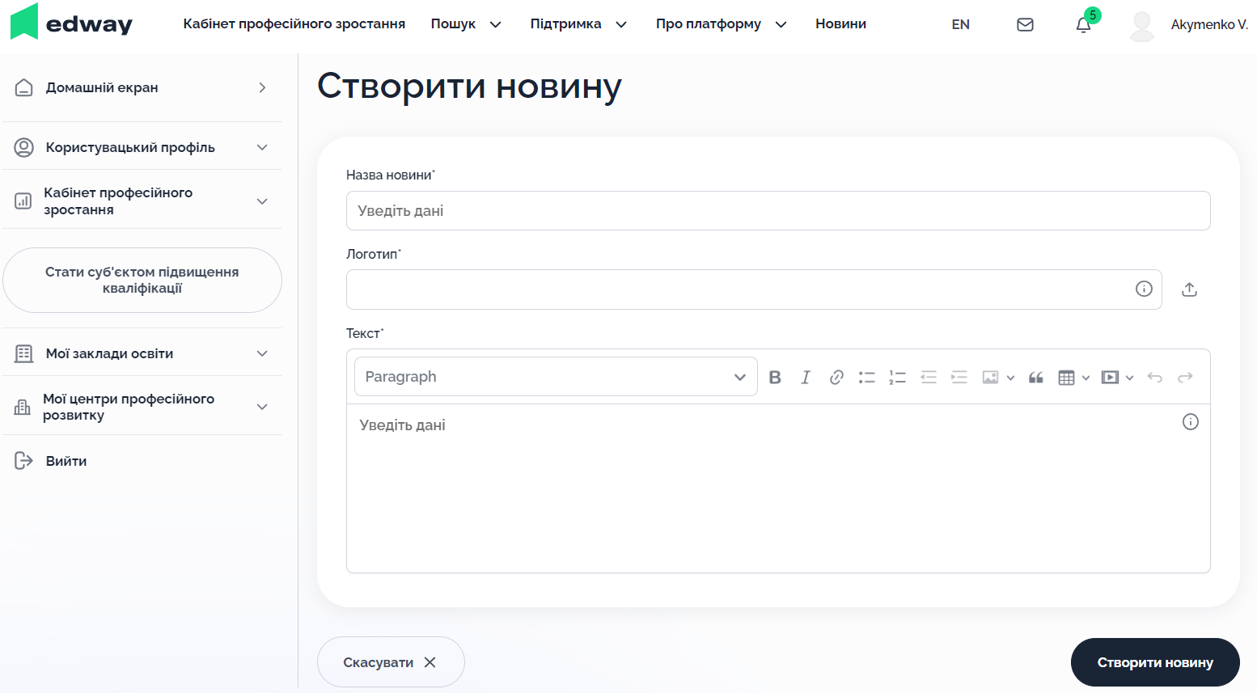Click the Домашній екран home icon
This screenshot has width=1257, height=693.
(x=24, y=87)
